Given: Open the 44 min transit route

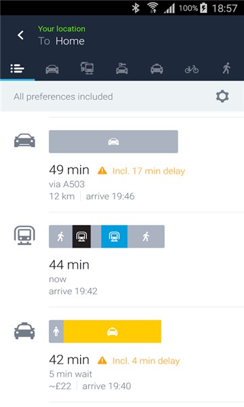Looking at the screenshot, I should pyautogui.click(x=122, y=260).
